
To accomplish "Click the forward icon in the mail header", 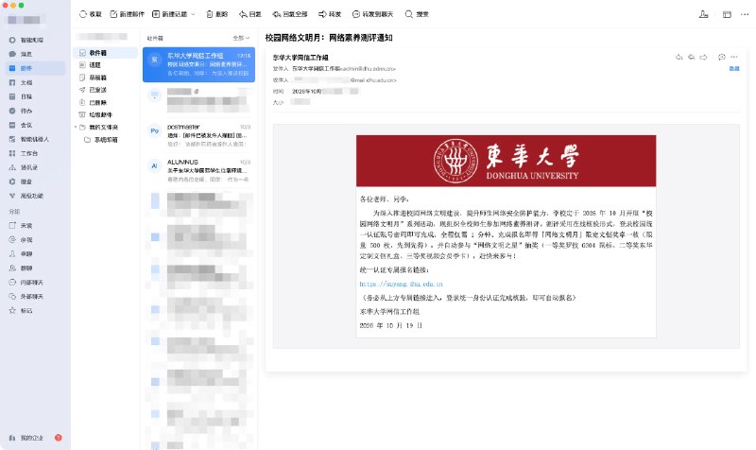I will pos(703,57).
